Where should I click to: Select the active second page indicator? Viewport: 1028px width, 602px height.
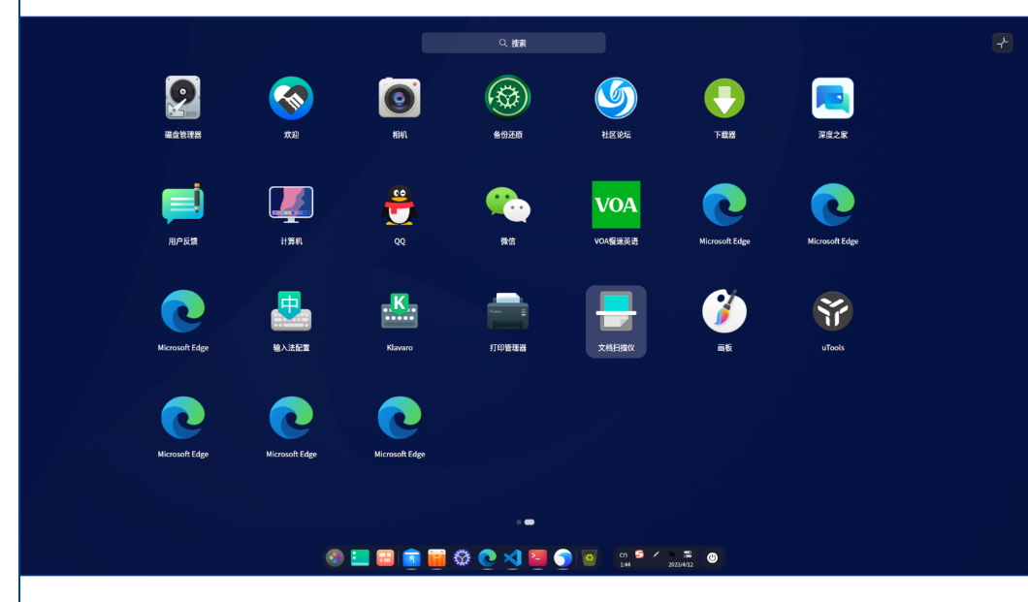[530, 523]
